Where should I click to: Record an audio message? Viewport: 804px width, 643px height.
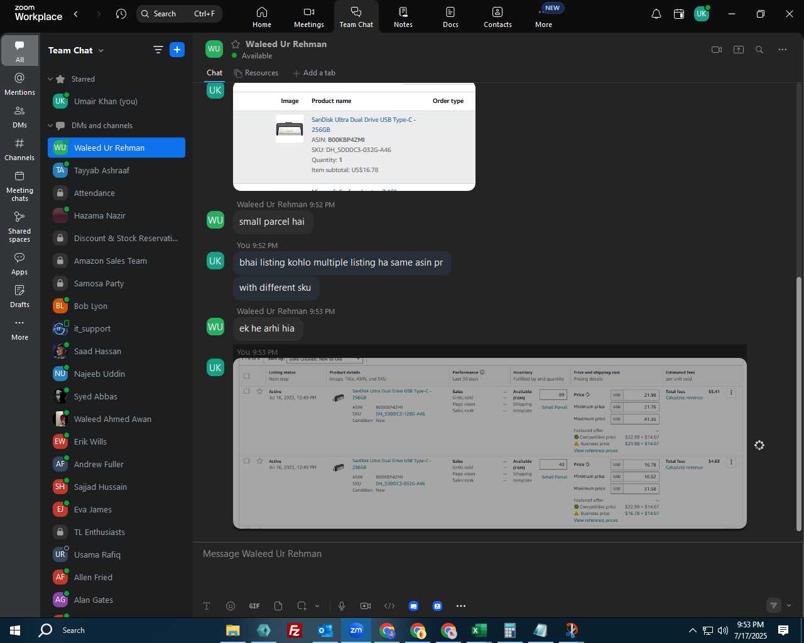coord(342,606)
